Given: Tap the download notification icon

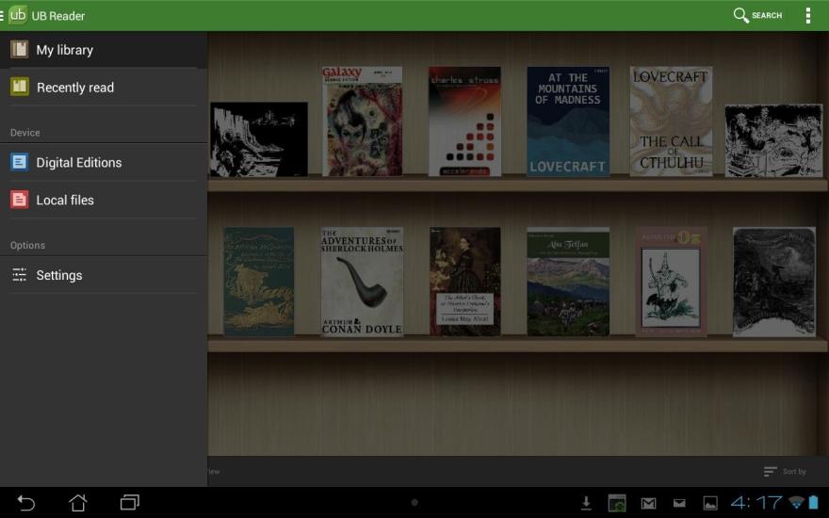Looking at the screenshot, I should 586,503.
